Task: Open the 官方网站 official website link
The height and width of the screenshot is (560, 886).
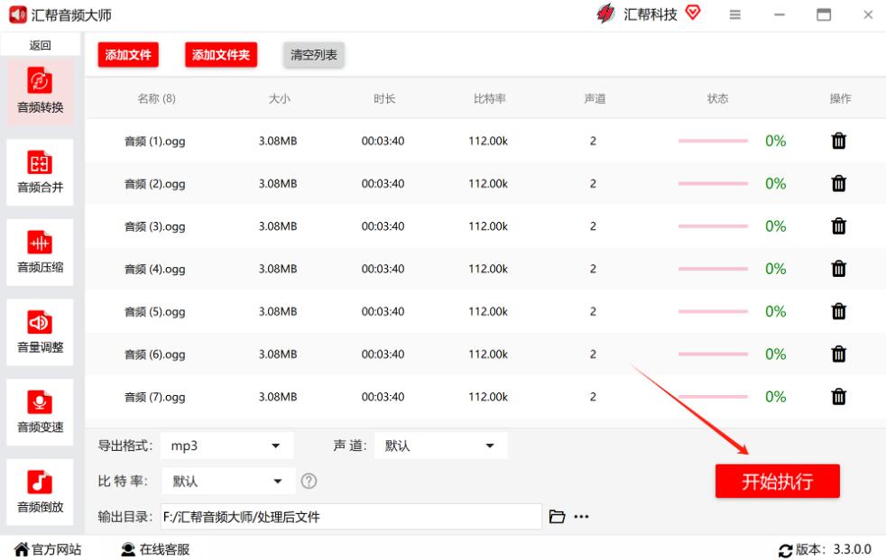Action: (x=48, y=549)
